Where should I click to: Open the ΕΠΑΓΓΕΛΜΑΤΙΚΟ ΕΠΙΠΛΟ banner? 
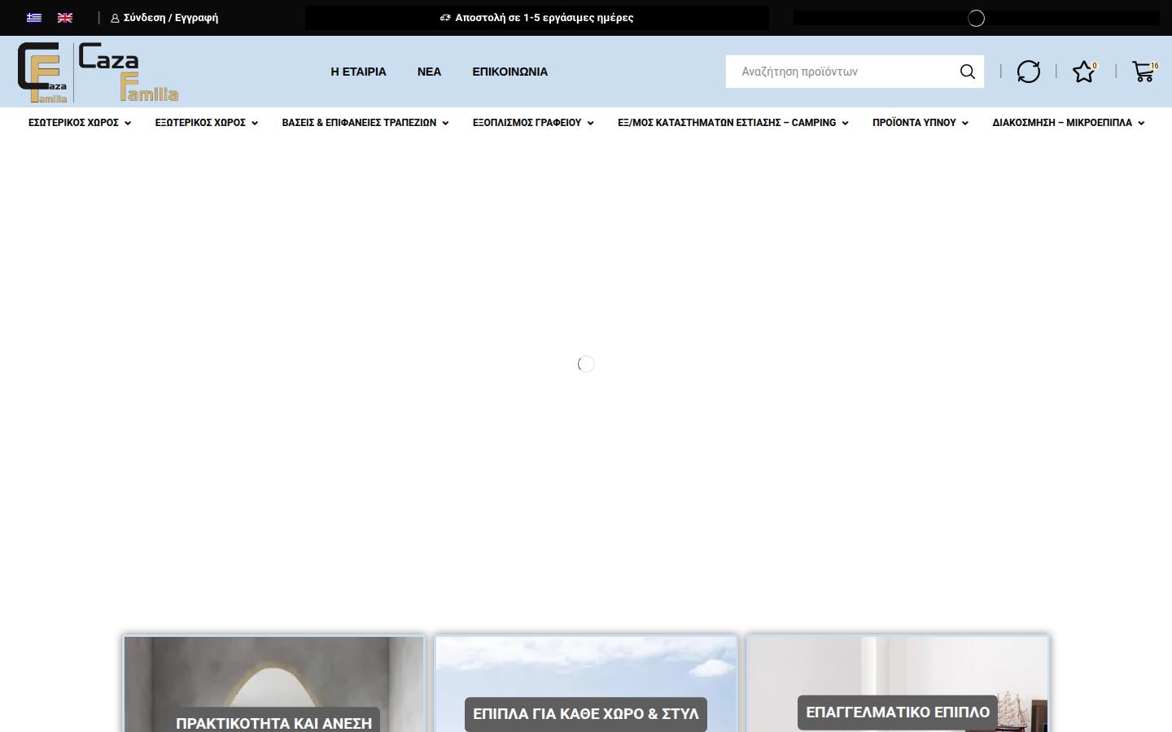point(898,712)
